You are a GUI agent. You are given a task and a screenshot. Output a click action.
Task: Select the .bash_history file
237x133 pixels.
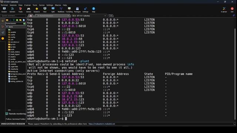pos(14,52)
